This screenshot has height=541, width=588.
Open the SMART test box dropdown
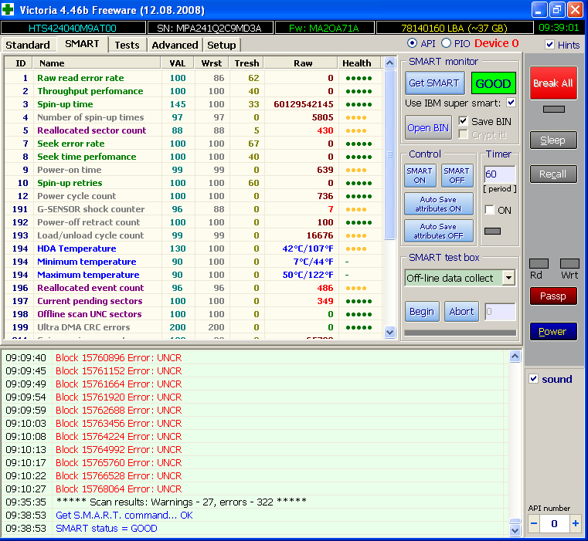point(508,278)
